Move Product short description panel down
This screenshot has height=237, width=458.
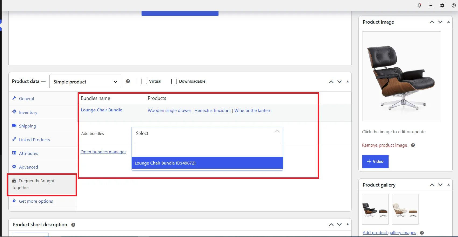point(339,225)
